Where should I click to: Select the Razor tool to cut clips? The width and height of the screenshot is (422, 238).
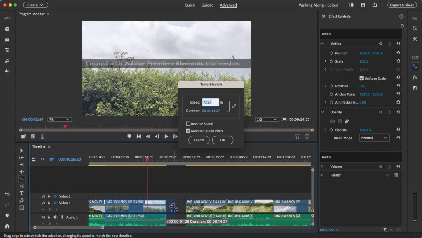pyautogui.click(x=22, y=186)
